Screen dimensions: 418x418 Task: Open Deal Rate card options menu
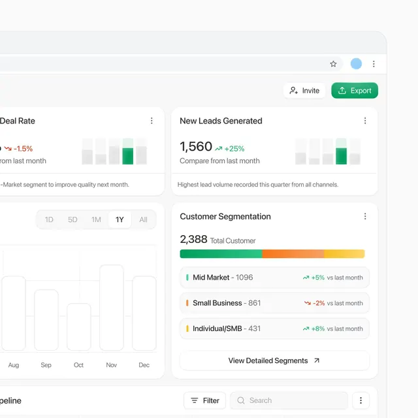pyautogui.click(x=152, y=121)
